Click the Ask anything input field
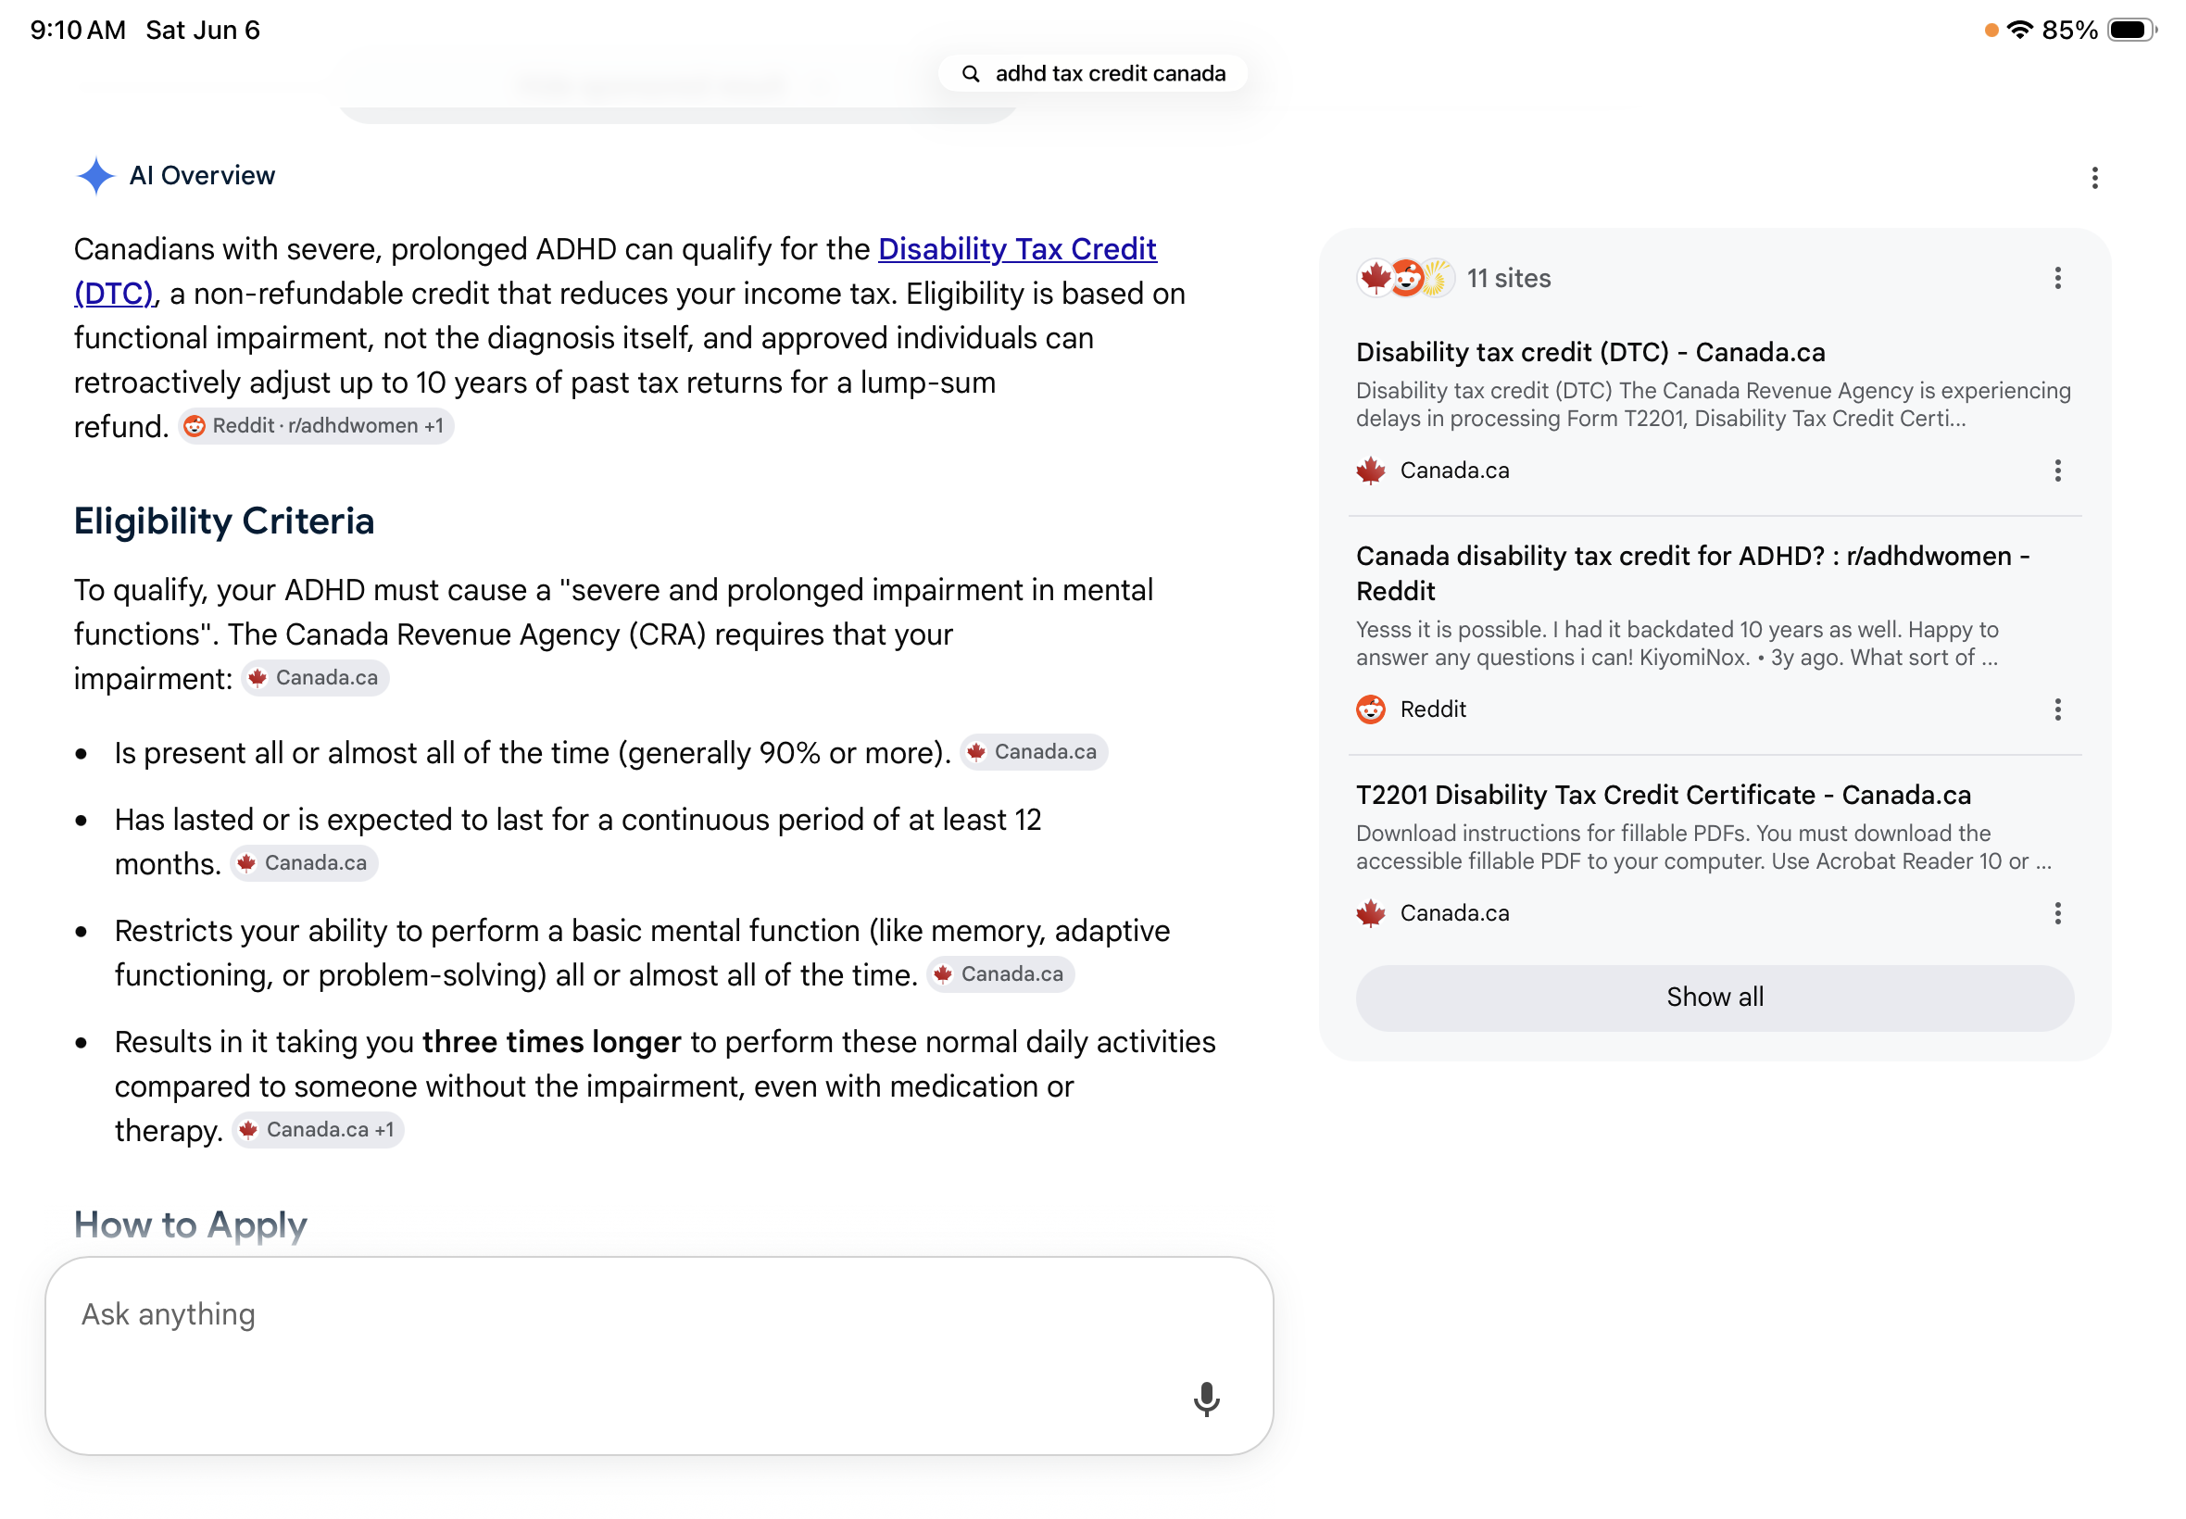This screenshot has width=2186, height=1519. coord(659,1355)
